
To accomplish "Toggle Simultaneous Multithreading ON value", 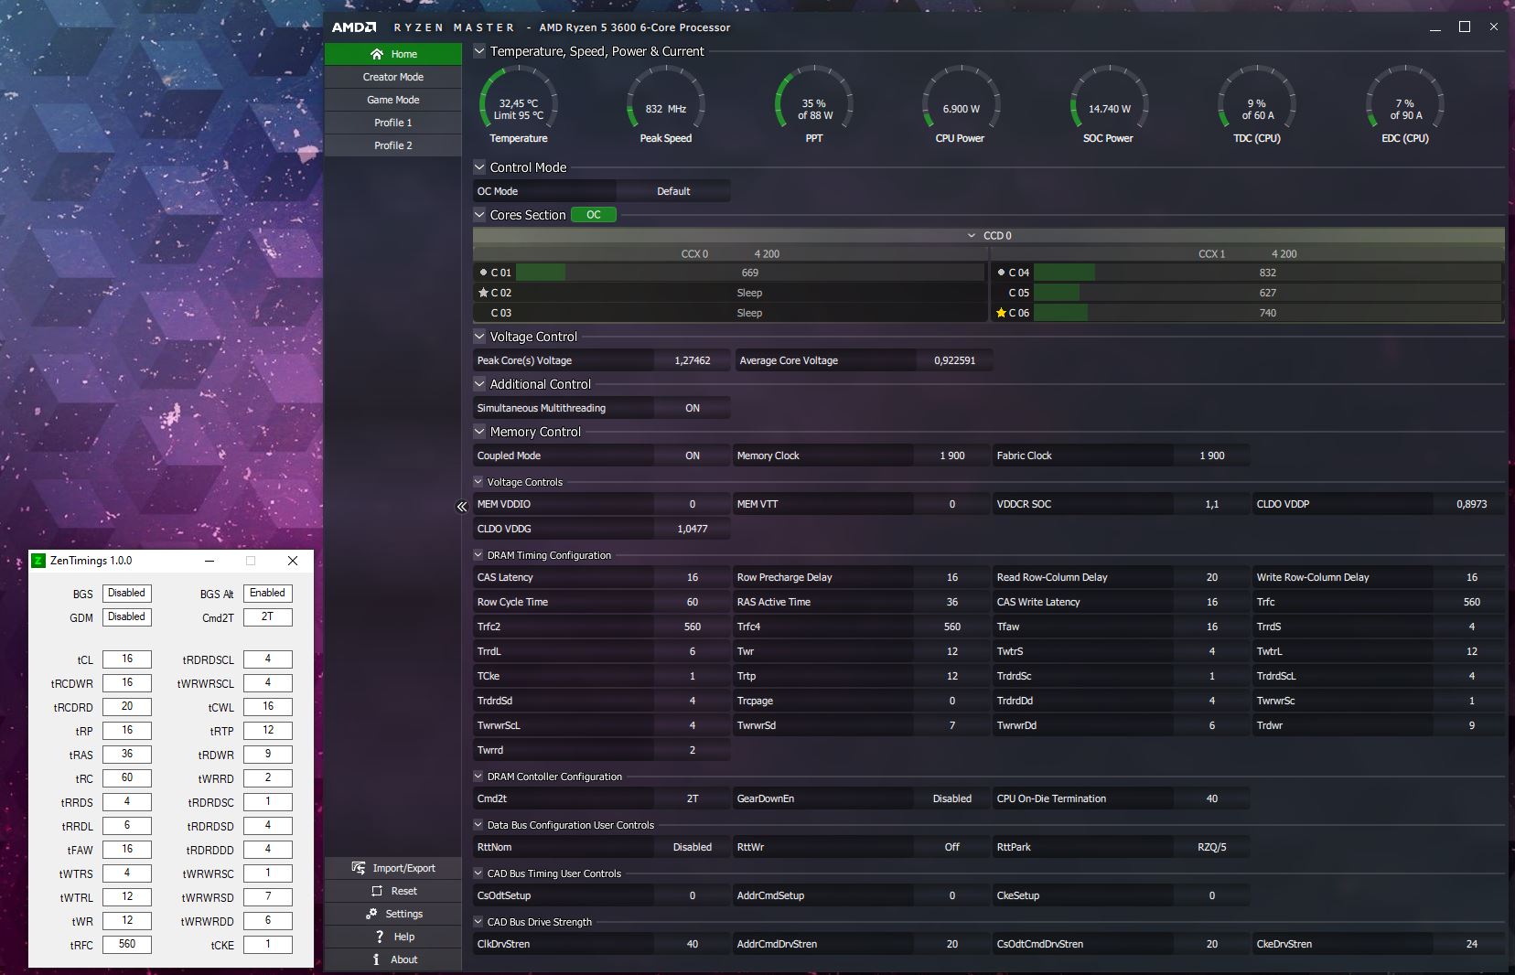I will (x=693, y=408).
